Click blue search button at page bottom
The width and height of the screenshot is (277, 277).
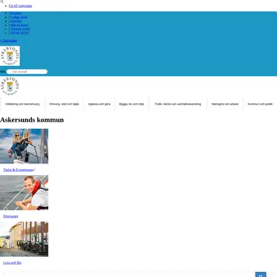(260, 275)
